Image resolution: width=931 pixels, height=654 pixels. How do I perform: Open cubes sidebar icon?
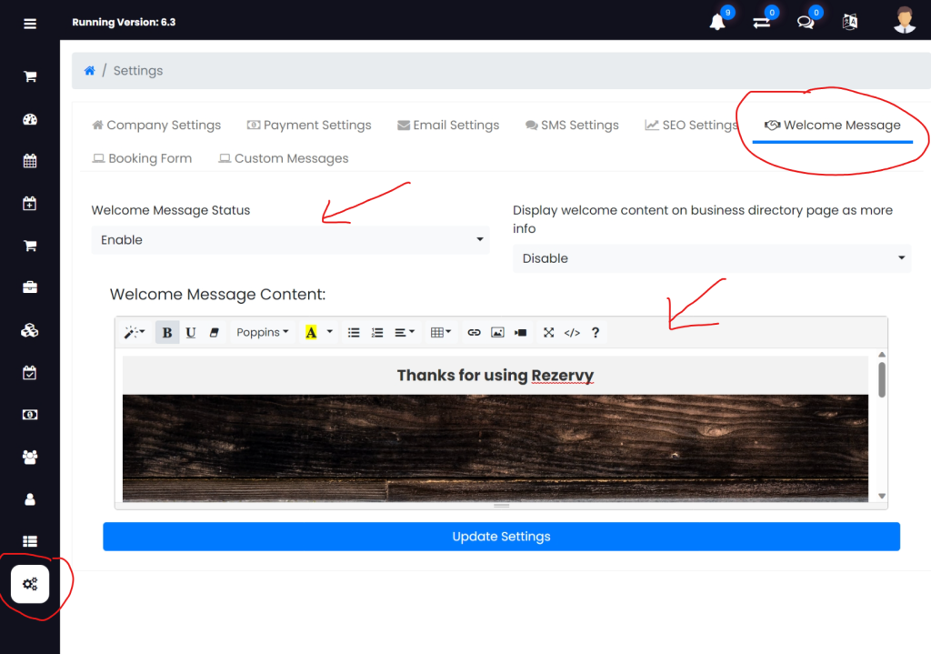pos(30,330)
